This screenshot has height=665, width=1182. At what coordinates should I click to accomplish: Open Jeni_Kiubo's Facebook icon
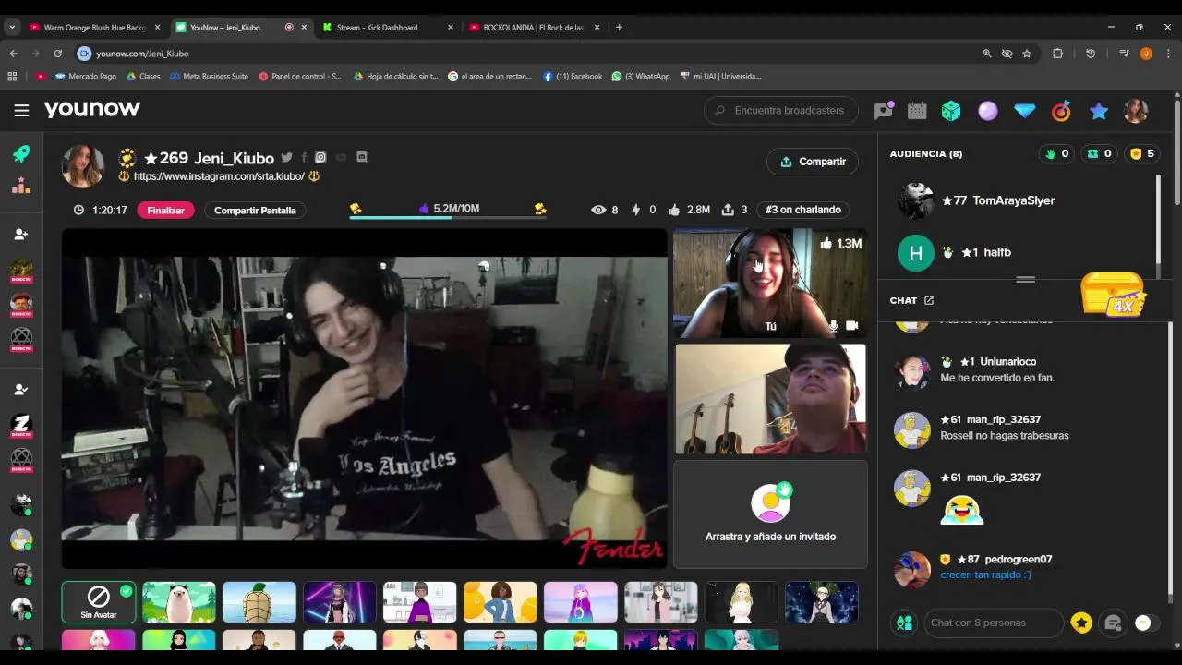pos(304,158)
